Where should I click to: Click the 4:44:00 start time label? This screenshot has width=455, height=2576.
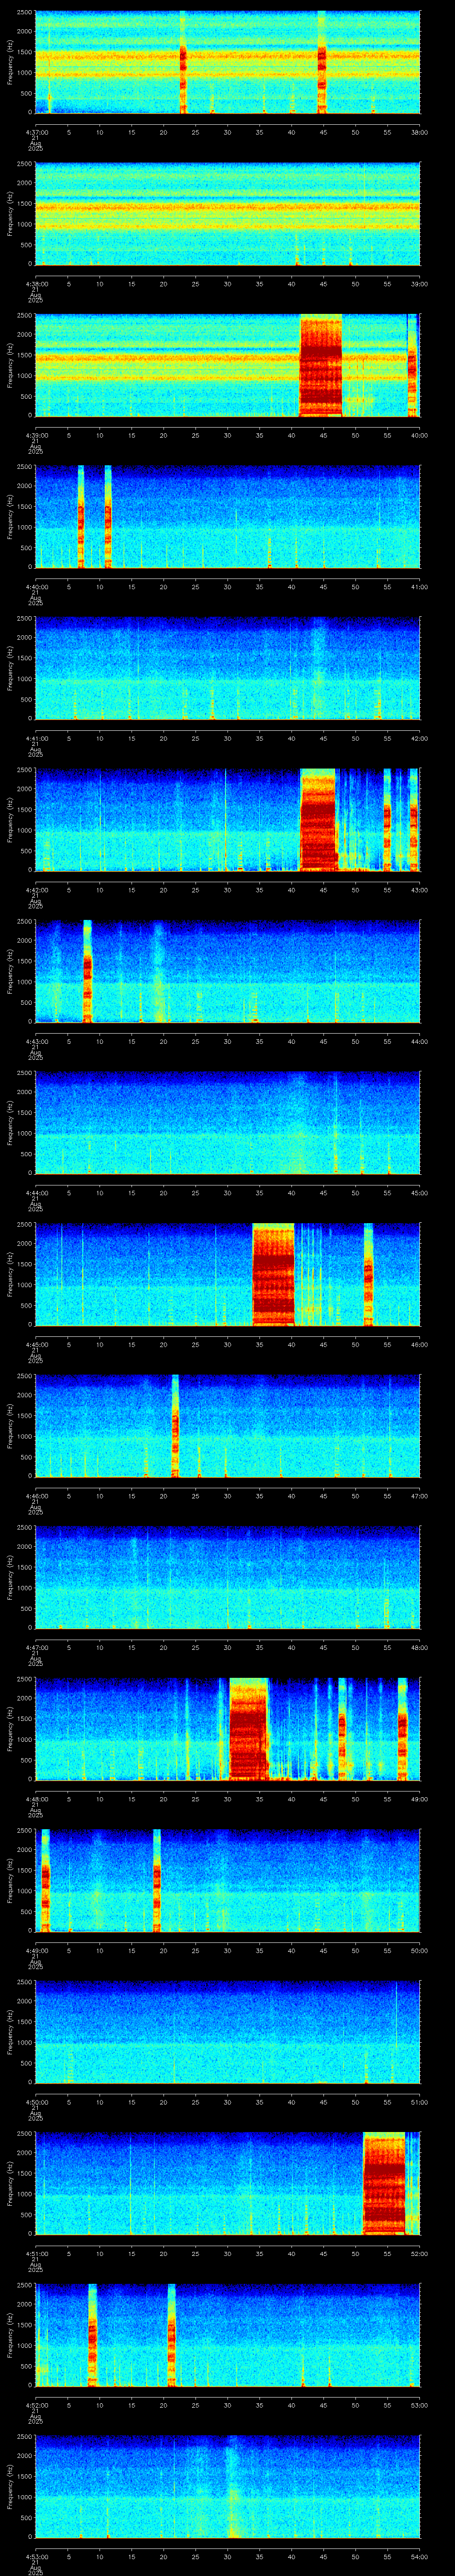pos(36,1193)
